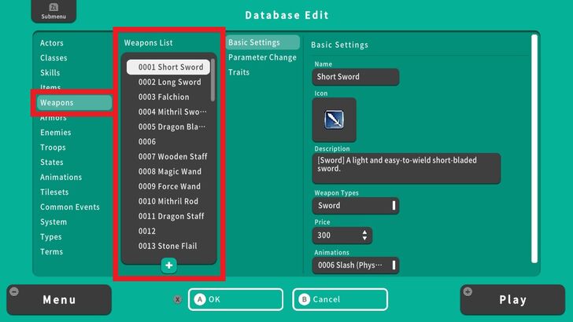Click the plus icon on Play button
The width and height of the screenshot is (573, 322).
tap(468, 291)
